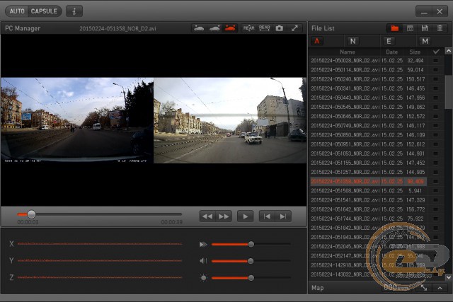Select file 20150224-142918_NOR_D2.avi
This screenshot has width=453, height=302.
369,265
